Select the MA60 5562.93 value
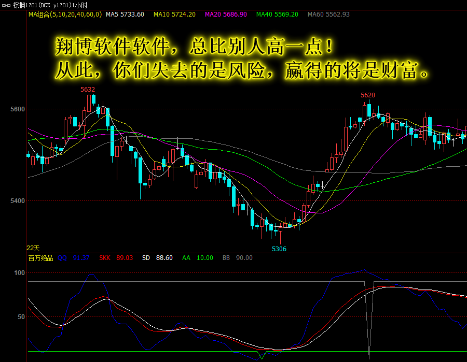This screenshot has width=467, height=362. pos(328,15)
